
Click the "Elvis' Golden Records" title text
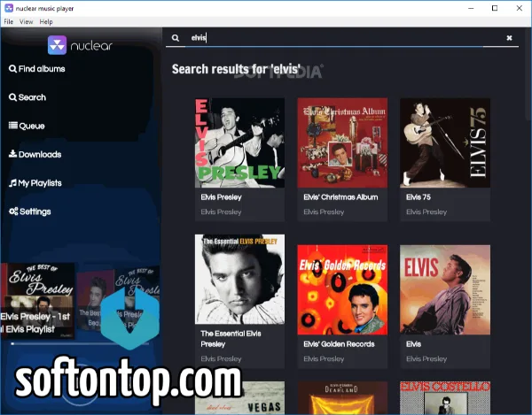339,344
